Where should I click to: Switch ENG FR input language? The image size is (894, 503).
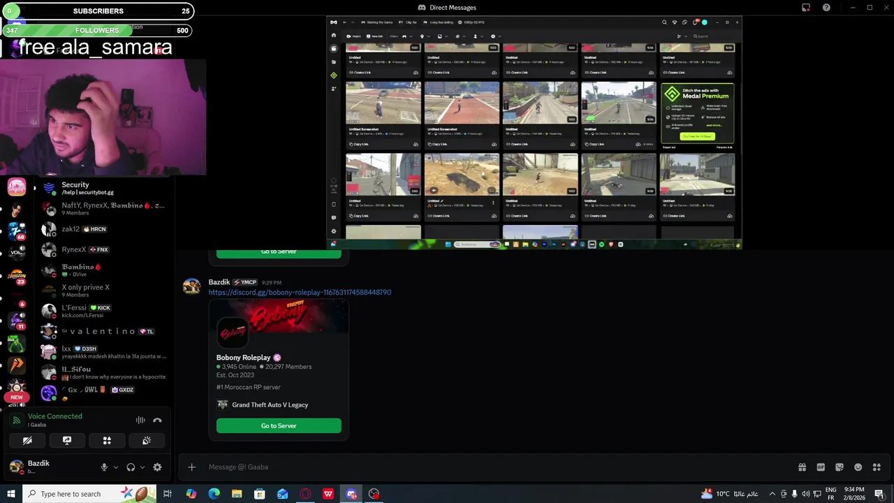point(831,494)
